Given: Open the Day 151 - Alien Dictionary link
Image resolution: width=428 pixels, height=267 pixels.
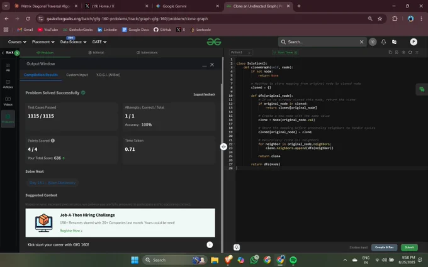Looking at the screenshot, I should (52, 183).
